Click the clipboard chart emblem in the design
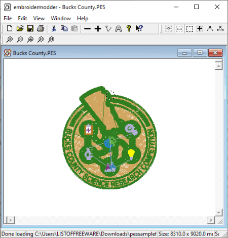Image resolution: width=228 pixels, height=238 pixels. point(89,130)
